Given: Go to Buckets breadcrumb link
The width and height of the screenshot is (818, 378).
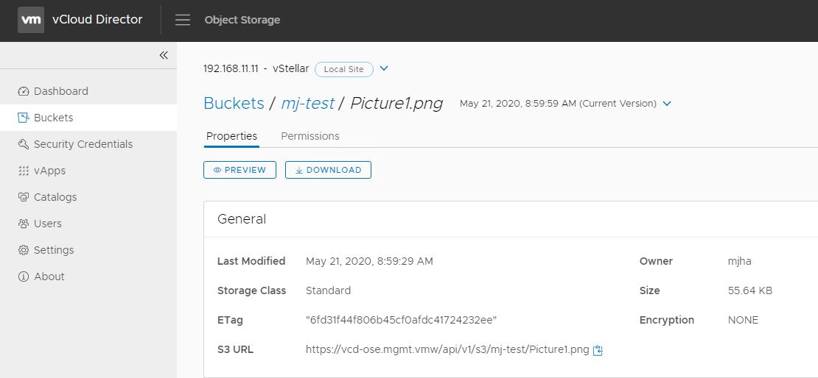Looking at the screenshot, I should [234, 103].
